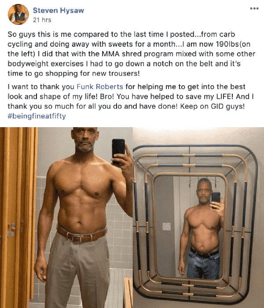The height and width of the screenshot is (308, 264).
Task: Click the words "Keep on GID guys!"
Action: 213,106
